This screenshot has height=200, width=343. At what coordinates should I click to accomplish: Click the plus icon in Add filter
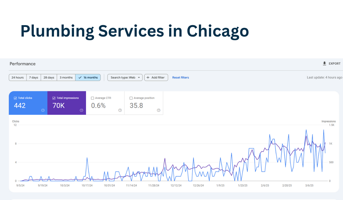click(x=148, y=77)
